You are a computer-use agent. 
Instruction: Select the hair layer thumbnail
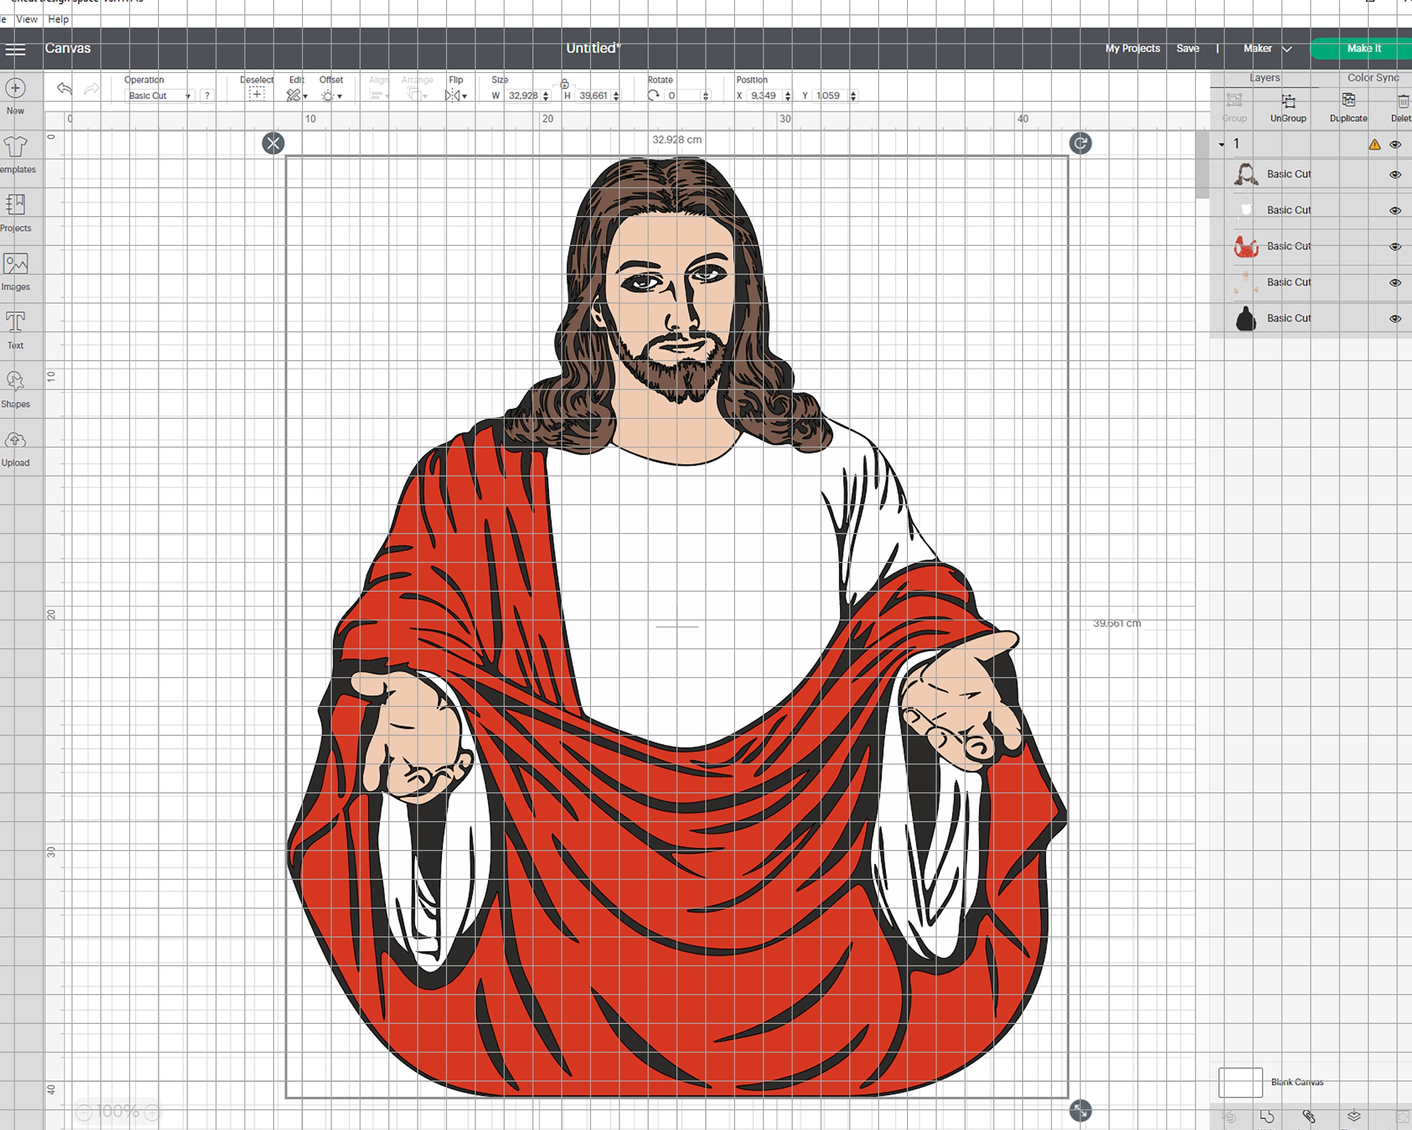tap(1246, 174)
